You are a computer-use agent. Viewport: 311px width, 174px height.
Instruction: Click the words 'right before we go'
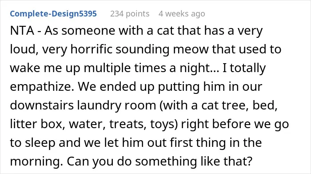235,125
